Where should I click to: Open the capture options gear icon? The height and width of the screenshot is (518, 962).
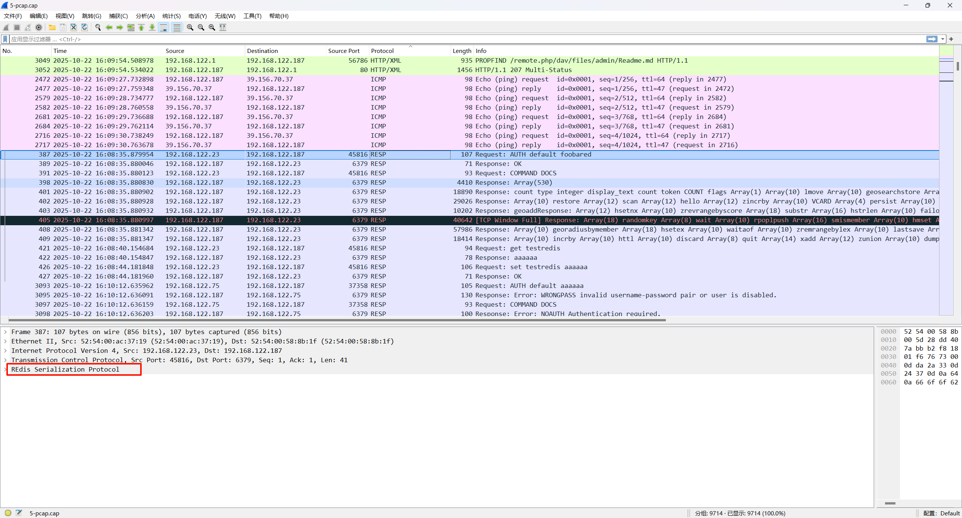[39, 27]
